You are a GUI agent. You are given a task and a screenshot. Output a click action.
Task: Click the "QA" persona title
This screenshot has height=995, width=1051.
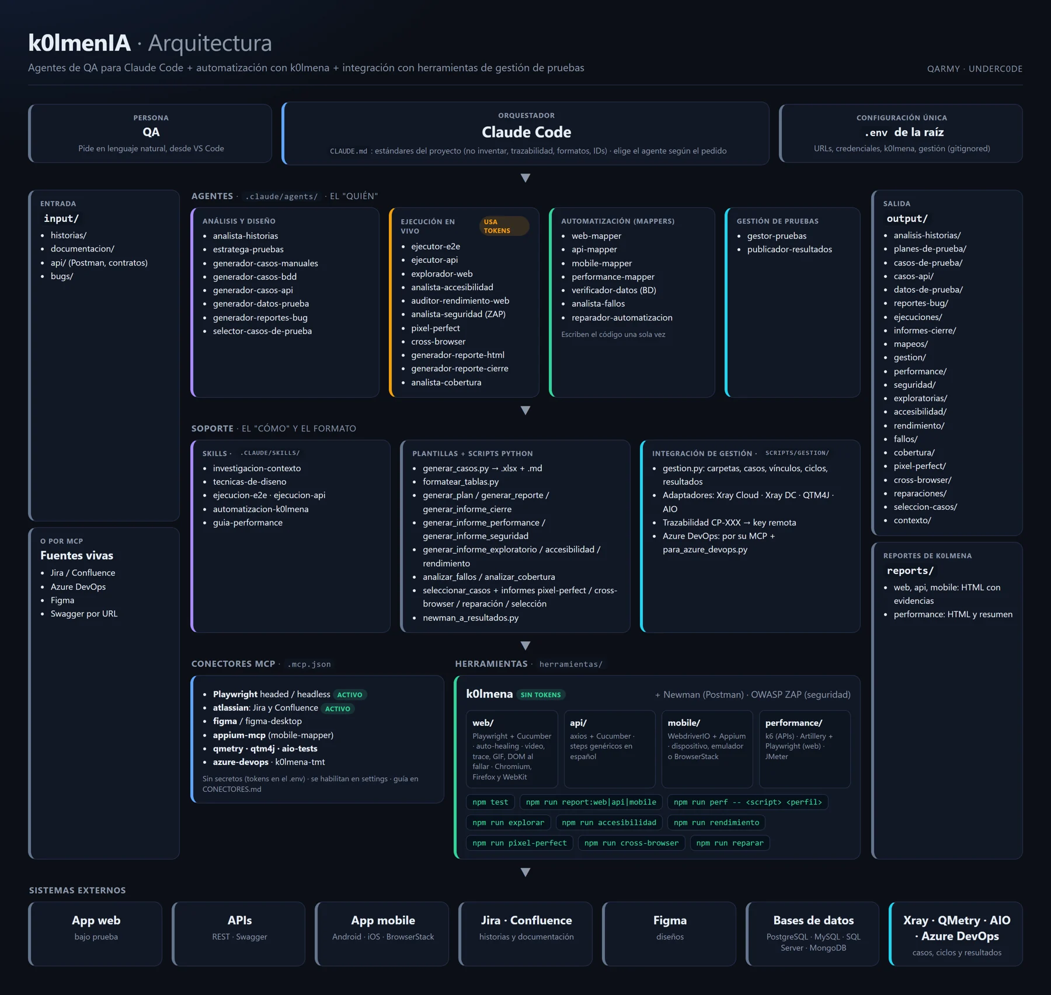(x=151, y=133)
